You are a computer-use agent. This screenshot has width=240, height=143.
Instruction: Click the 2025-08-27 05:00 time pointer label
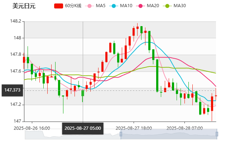[83, 128]
